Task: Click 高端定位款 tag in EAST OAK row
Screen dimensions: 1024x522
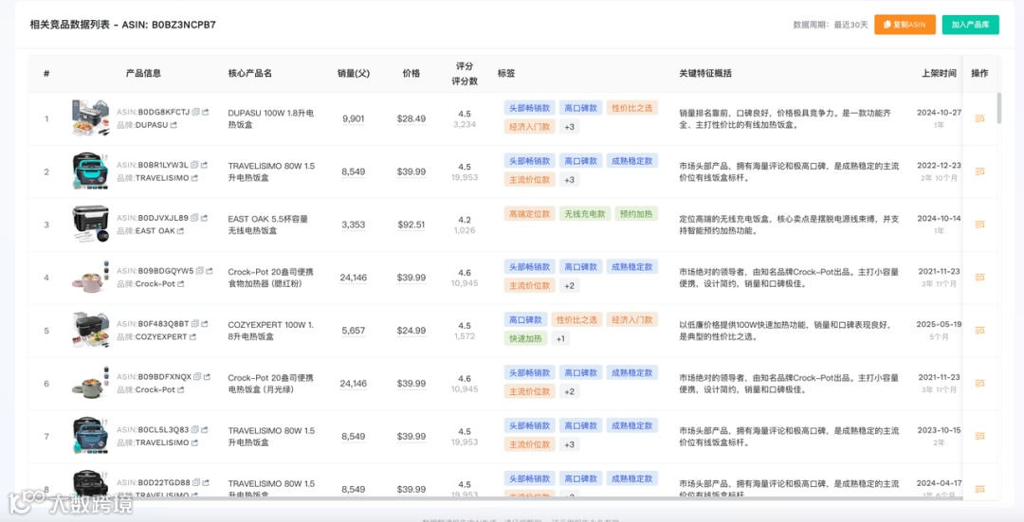Action: (x=529, y=214)
